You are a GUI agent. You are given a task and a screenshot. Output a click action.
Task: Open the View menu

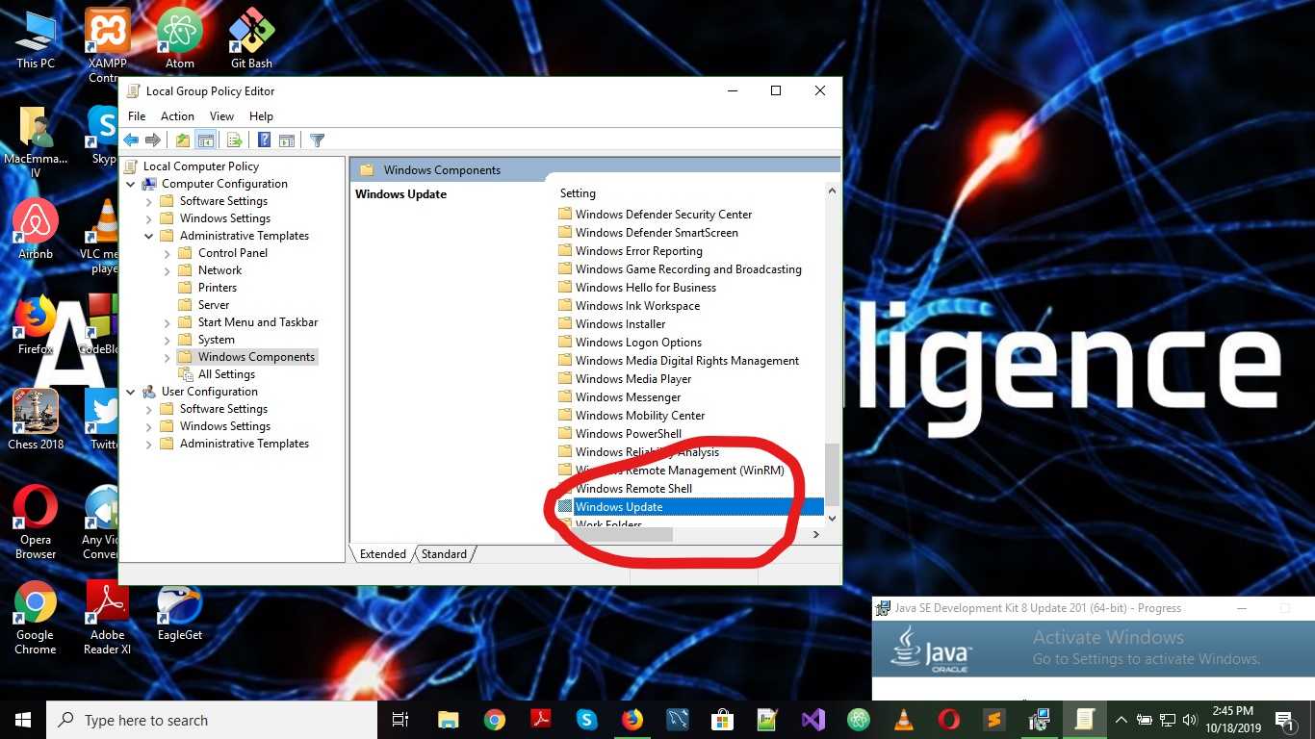pyautogui.click(x=221, y=115)
